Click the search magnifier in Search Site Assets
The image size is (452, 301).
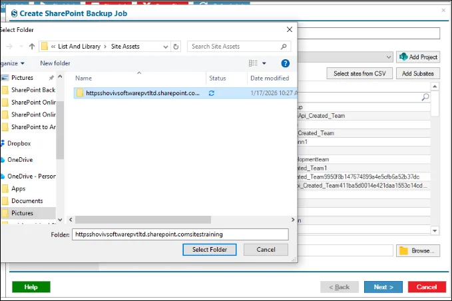[284, 47]
